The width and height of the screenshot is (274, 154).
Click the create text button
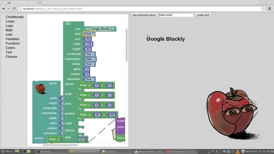[203, 15]
